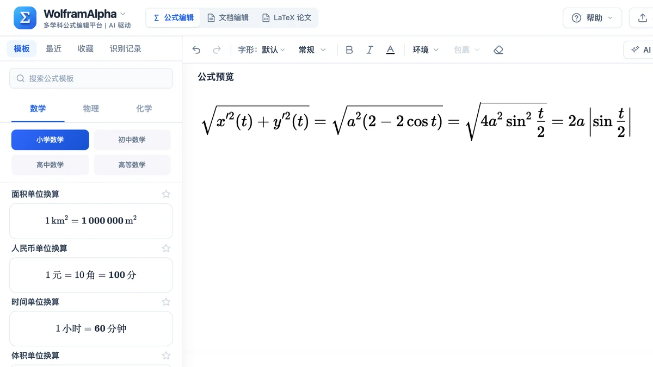This screenshot has width=653, height=367.
Task: Open the 字形 默认 font dropdown
Action: click(x=261, y=50)
